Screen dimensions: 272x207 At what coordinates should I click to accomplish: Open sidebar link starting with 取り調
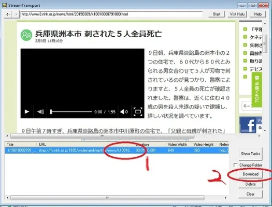[x=256, y=61]
